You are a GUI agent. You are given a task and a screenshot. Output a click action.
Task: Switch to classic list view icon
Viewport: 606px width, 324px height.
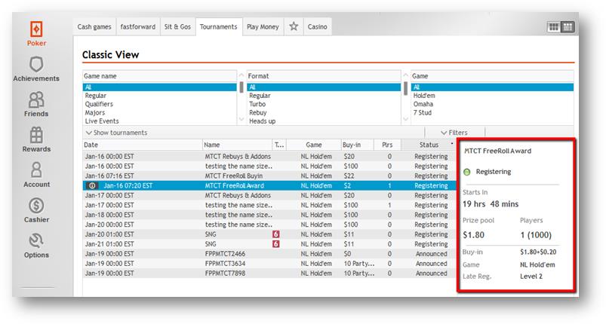click(x=568, y=26)
